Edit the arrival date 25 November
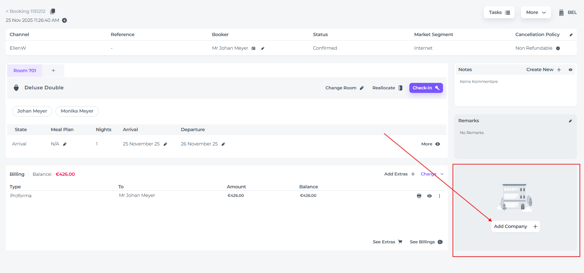Viewport: 584px width, 273px height. pyautogui.click(x=165, y=144)
